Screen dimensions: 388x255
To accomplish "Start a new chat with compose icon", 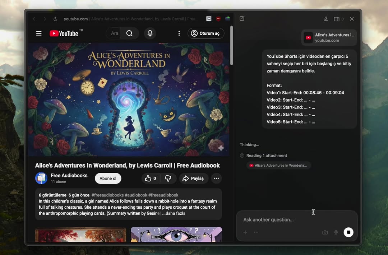I will [242, 19].
